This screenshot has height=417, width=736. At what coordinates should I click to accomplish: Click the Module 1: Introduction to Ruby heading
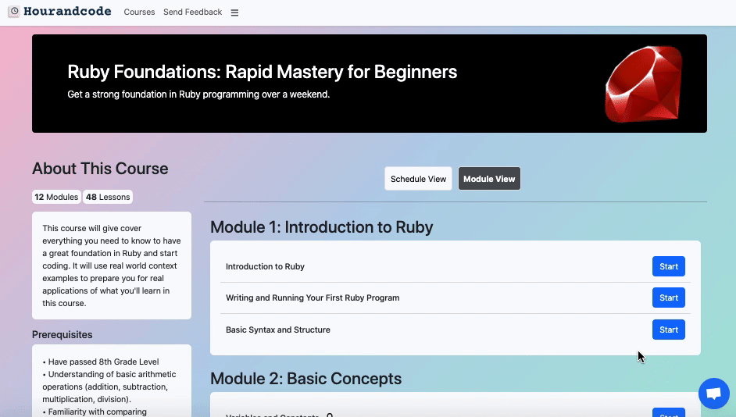(x=321, y=227)
